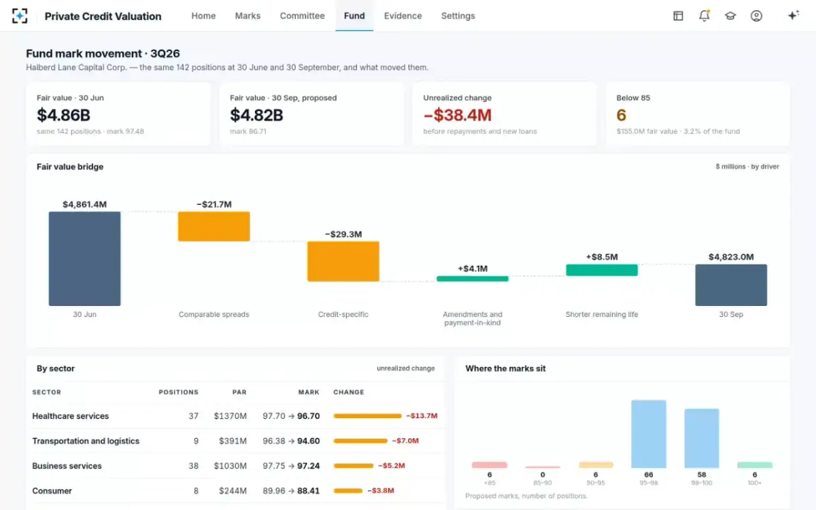Switch to the Marks tab
Viewport: 816px width, 510px height.
point(248,16)
